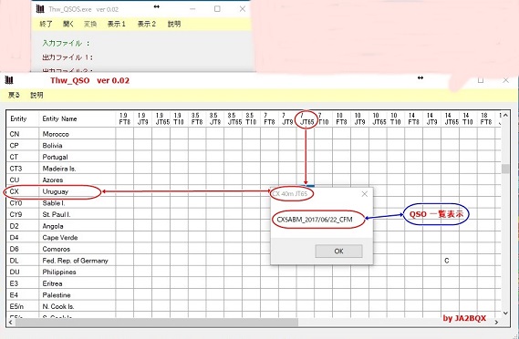Open the 終了 menu
This screenshot has height=339, width=519.
46,24
